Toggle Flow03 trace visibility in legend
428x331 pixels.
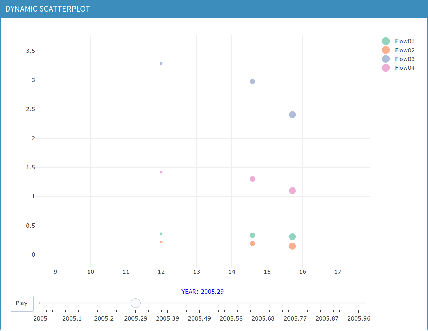click(x=405, y=59)
